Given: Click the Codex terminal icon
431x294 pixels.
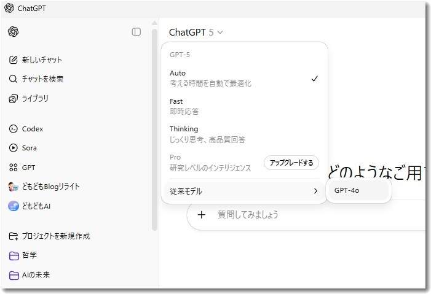Looking at the screenshot, I should [13, 129].
